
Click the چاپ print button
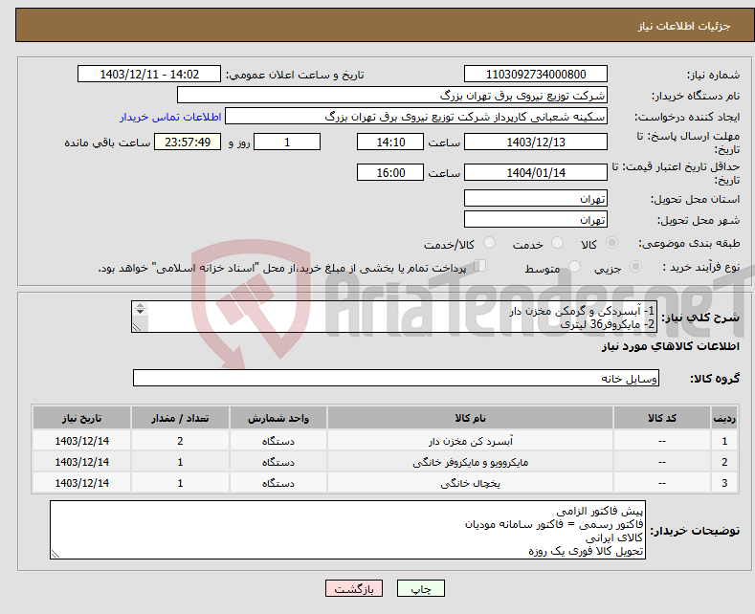click(421, 588)
